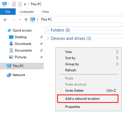Navigate up one level with Up arrow

click(x=26, y=20)
